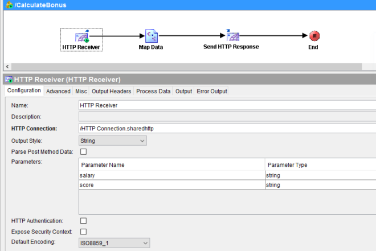Screen dimensions: 376x251
Task: Open the Misc tab
Action: click(81, 91)
